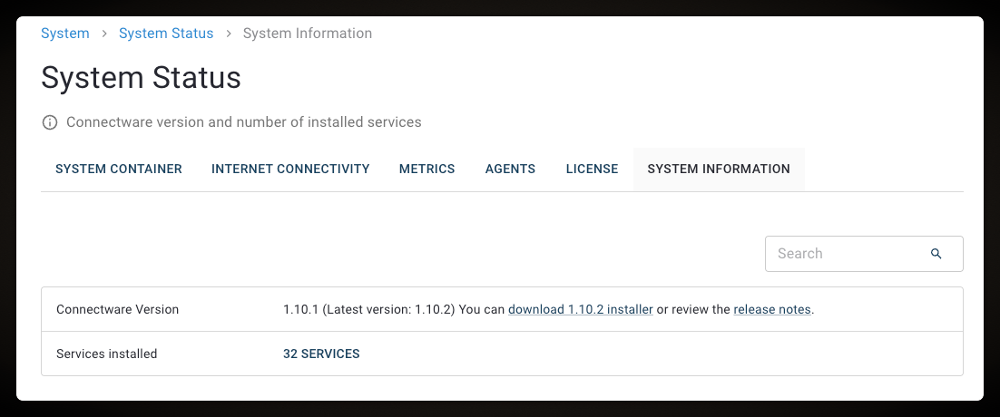Viewport: 1000px width, 417px height.
Task: Switch to the System Container tab
Action: click(x=119, y=169)
